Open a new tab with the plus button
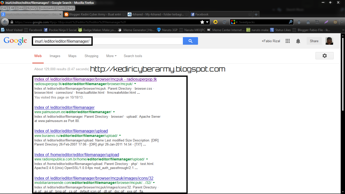Screen dimensions: 345x194 256,14
